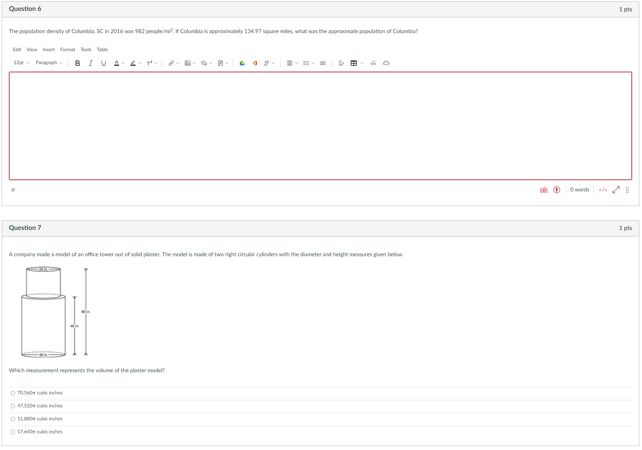Open keyboard shortcuts via the keyboard icon
Image resolution: width=642 pixels, height=450 pixels.
click(x=544, y=190)
